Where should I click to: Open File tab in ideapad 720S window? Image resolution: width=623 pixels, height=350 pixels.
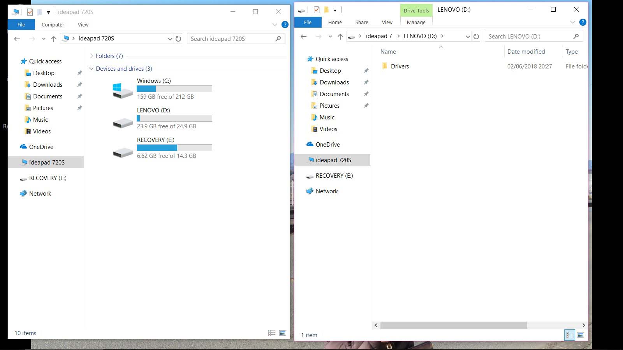coord(21,24)
